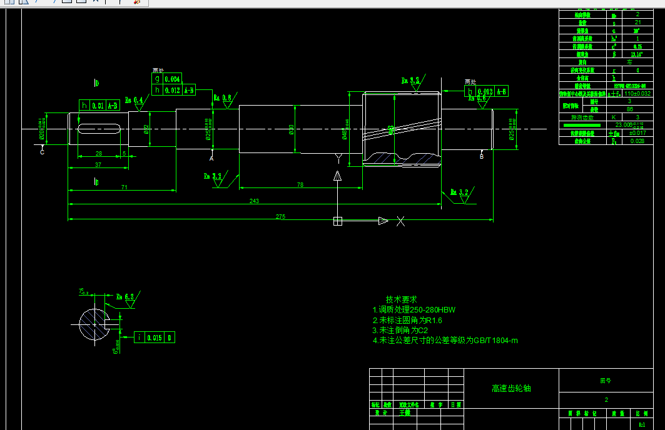Select the 110±0.032 table value
This screenshot has width=665, height=430.
click(637, 94)
